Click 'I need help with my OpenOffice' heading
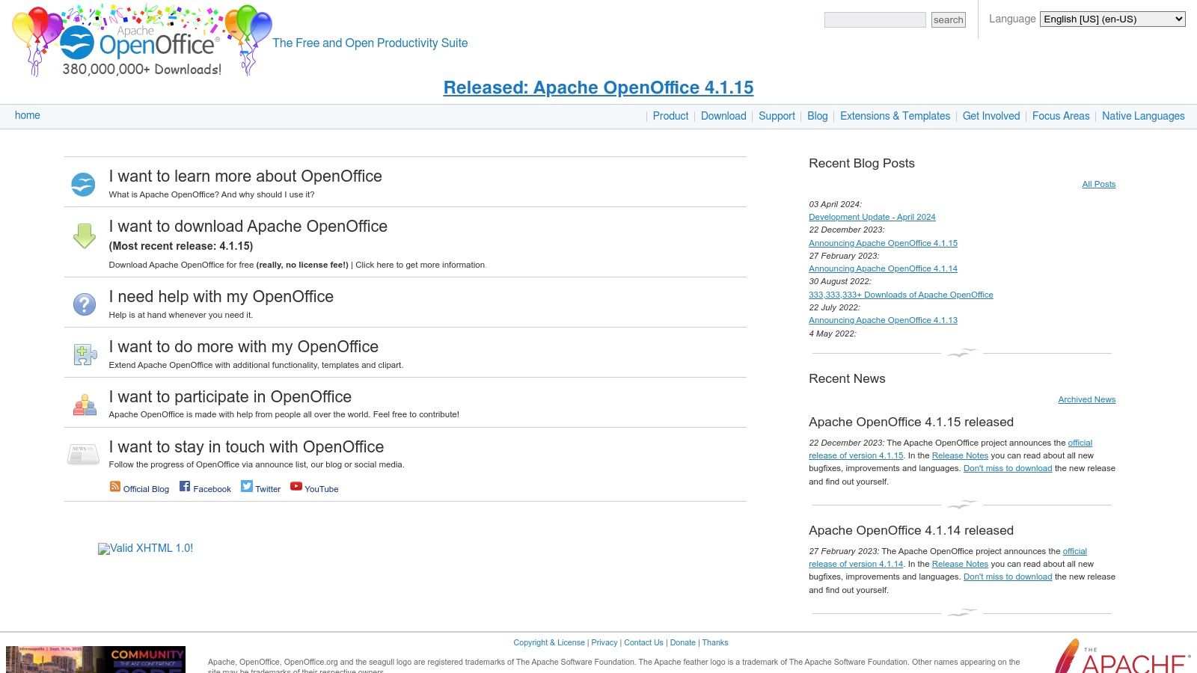 tap(221, 297)
